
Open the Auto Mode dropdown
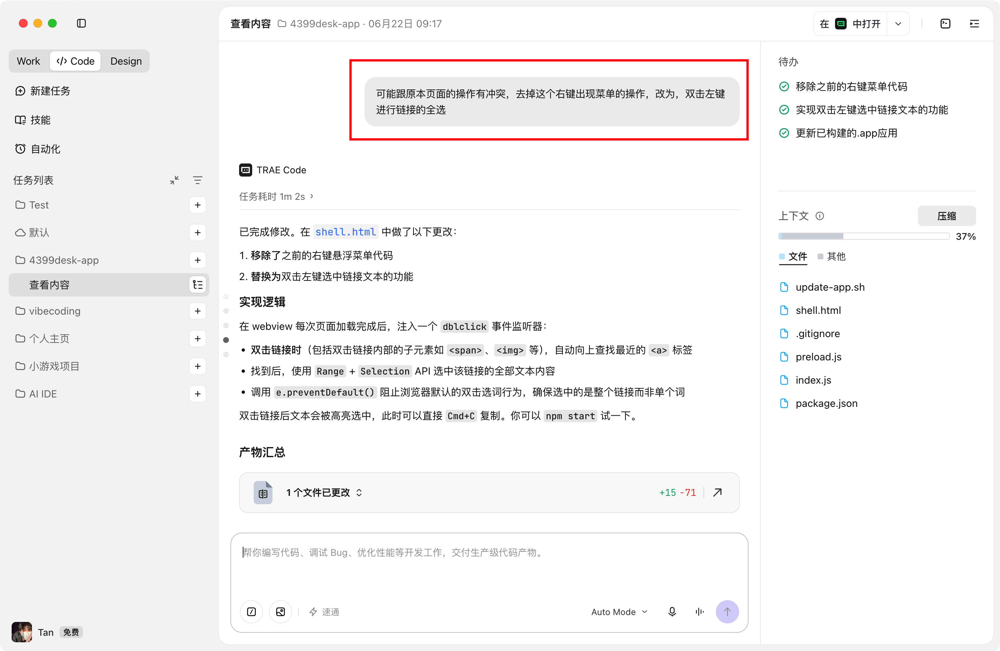coord(619,612)
